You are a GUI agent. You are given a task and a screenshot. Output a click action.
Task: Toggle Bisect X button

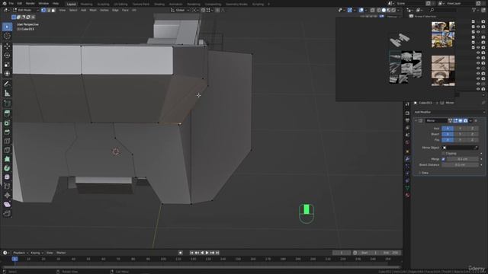(448, 134)
